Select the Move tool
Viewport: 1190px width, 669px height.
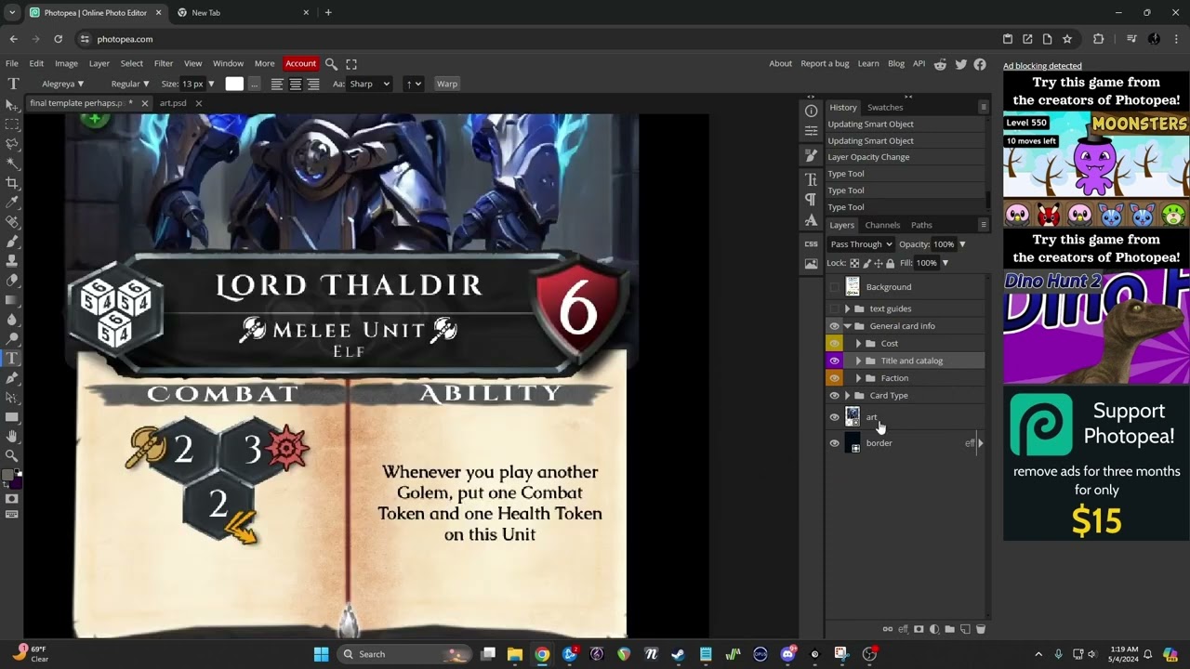[12, 104]
